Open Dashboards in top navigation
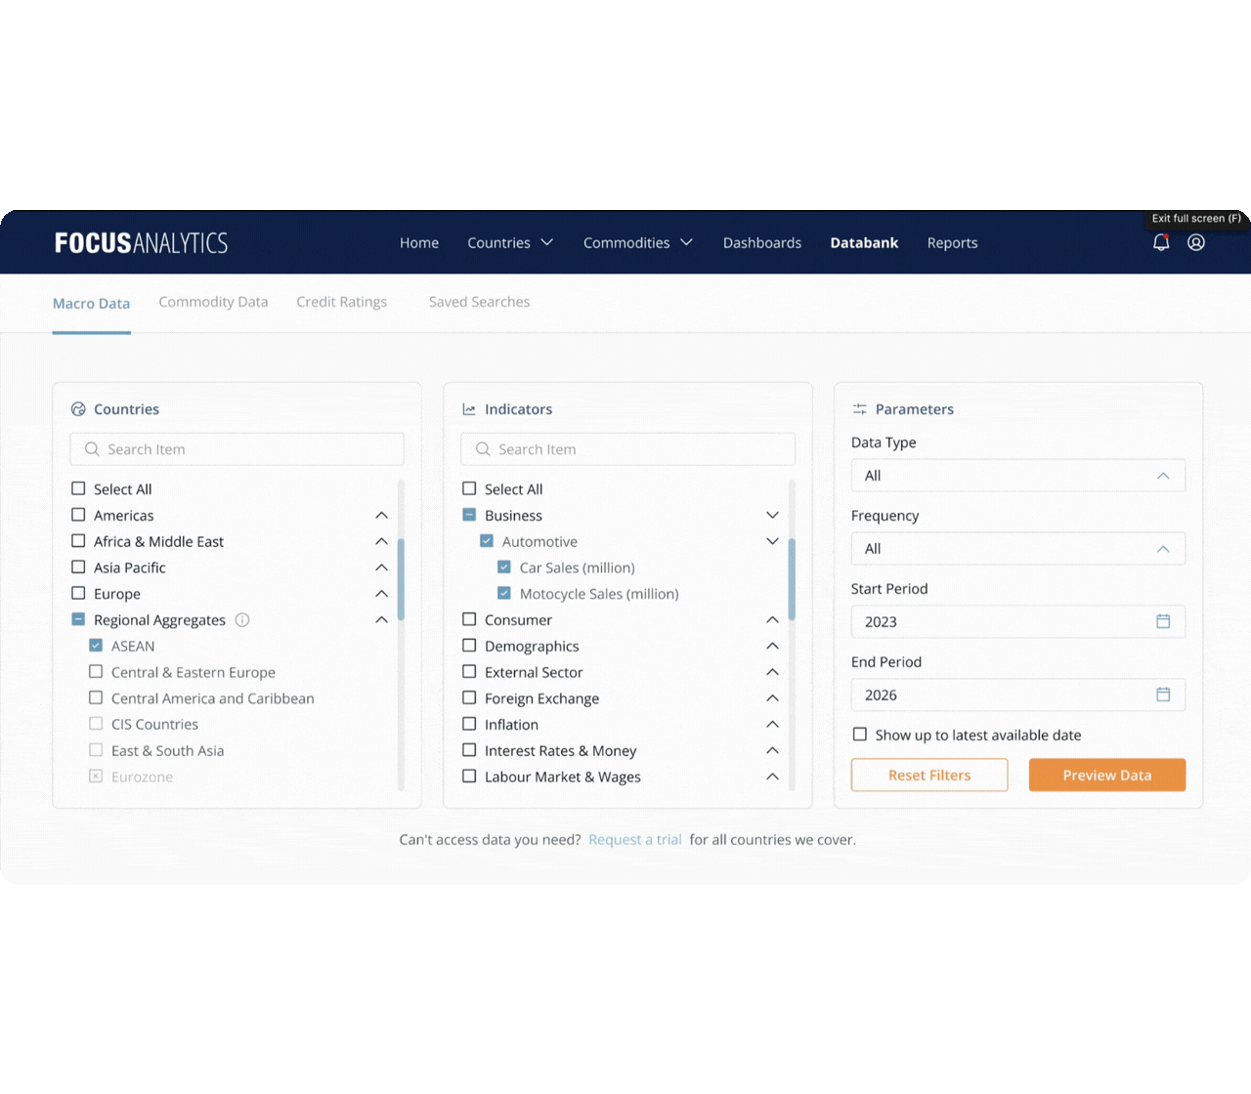 coord(762,242)
